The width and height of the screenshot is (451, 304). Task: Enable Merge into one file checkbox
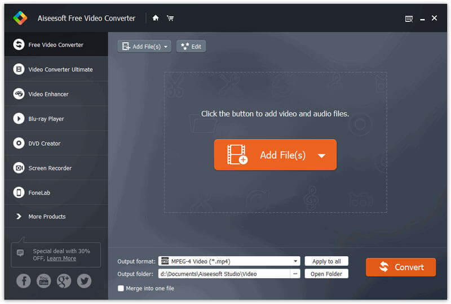pos(121,288)
